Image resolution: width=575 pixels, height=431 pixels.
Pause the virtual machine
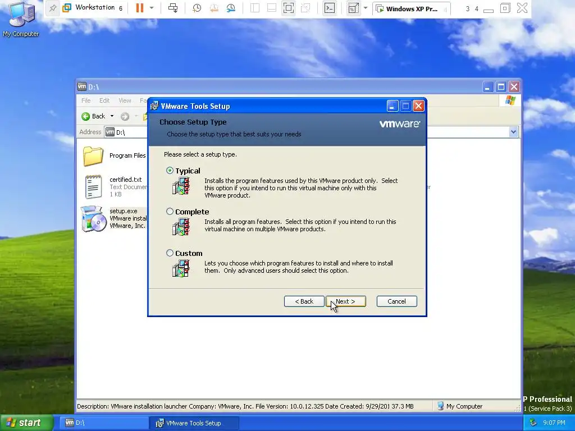coord(140,8)
